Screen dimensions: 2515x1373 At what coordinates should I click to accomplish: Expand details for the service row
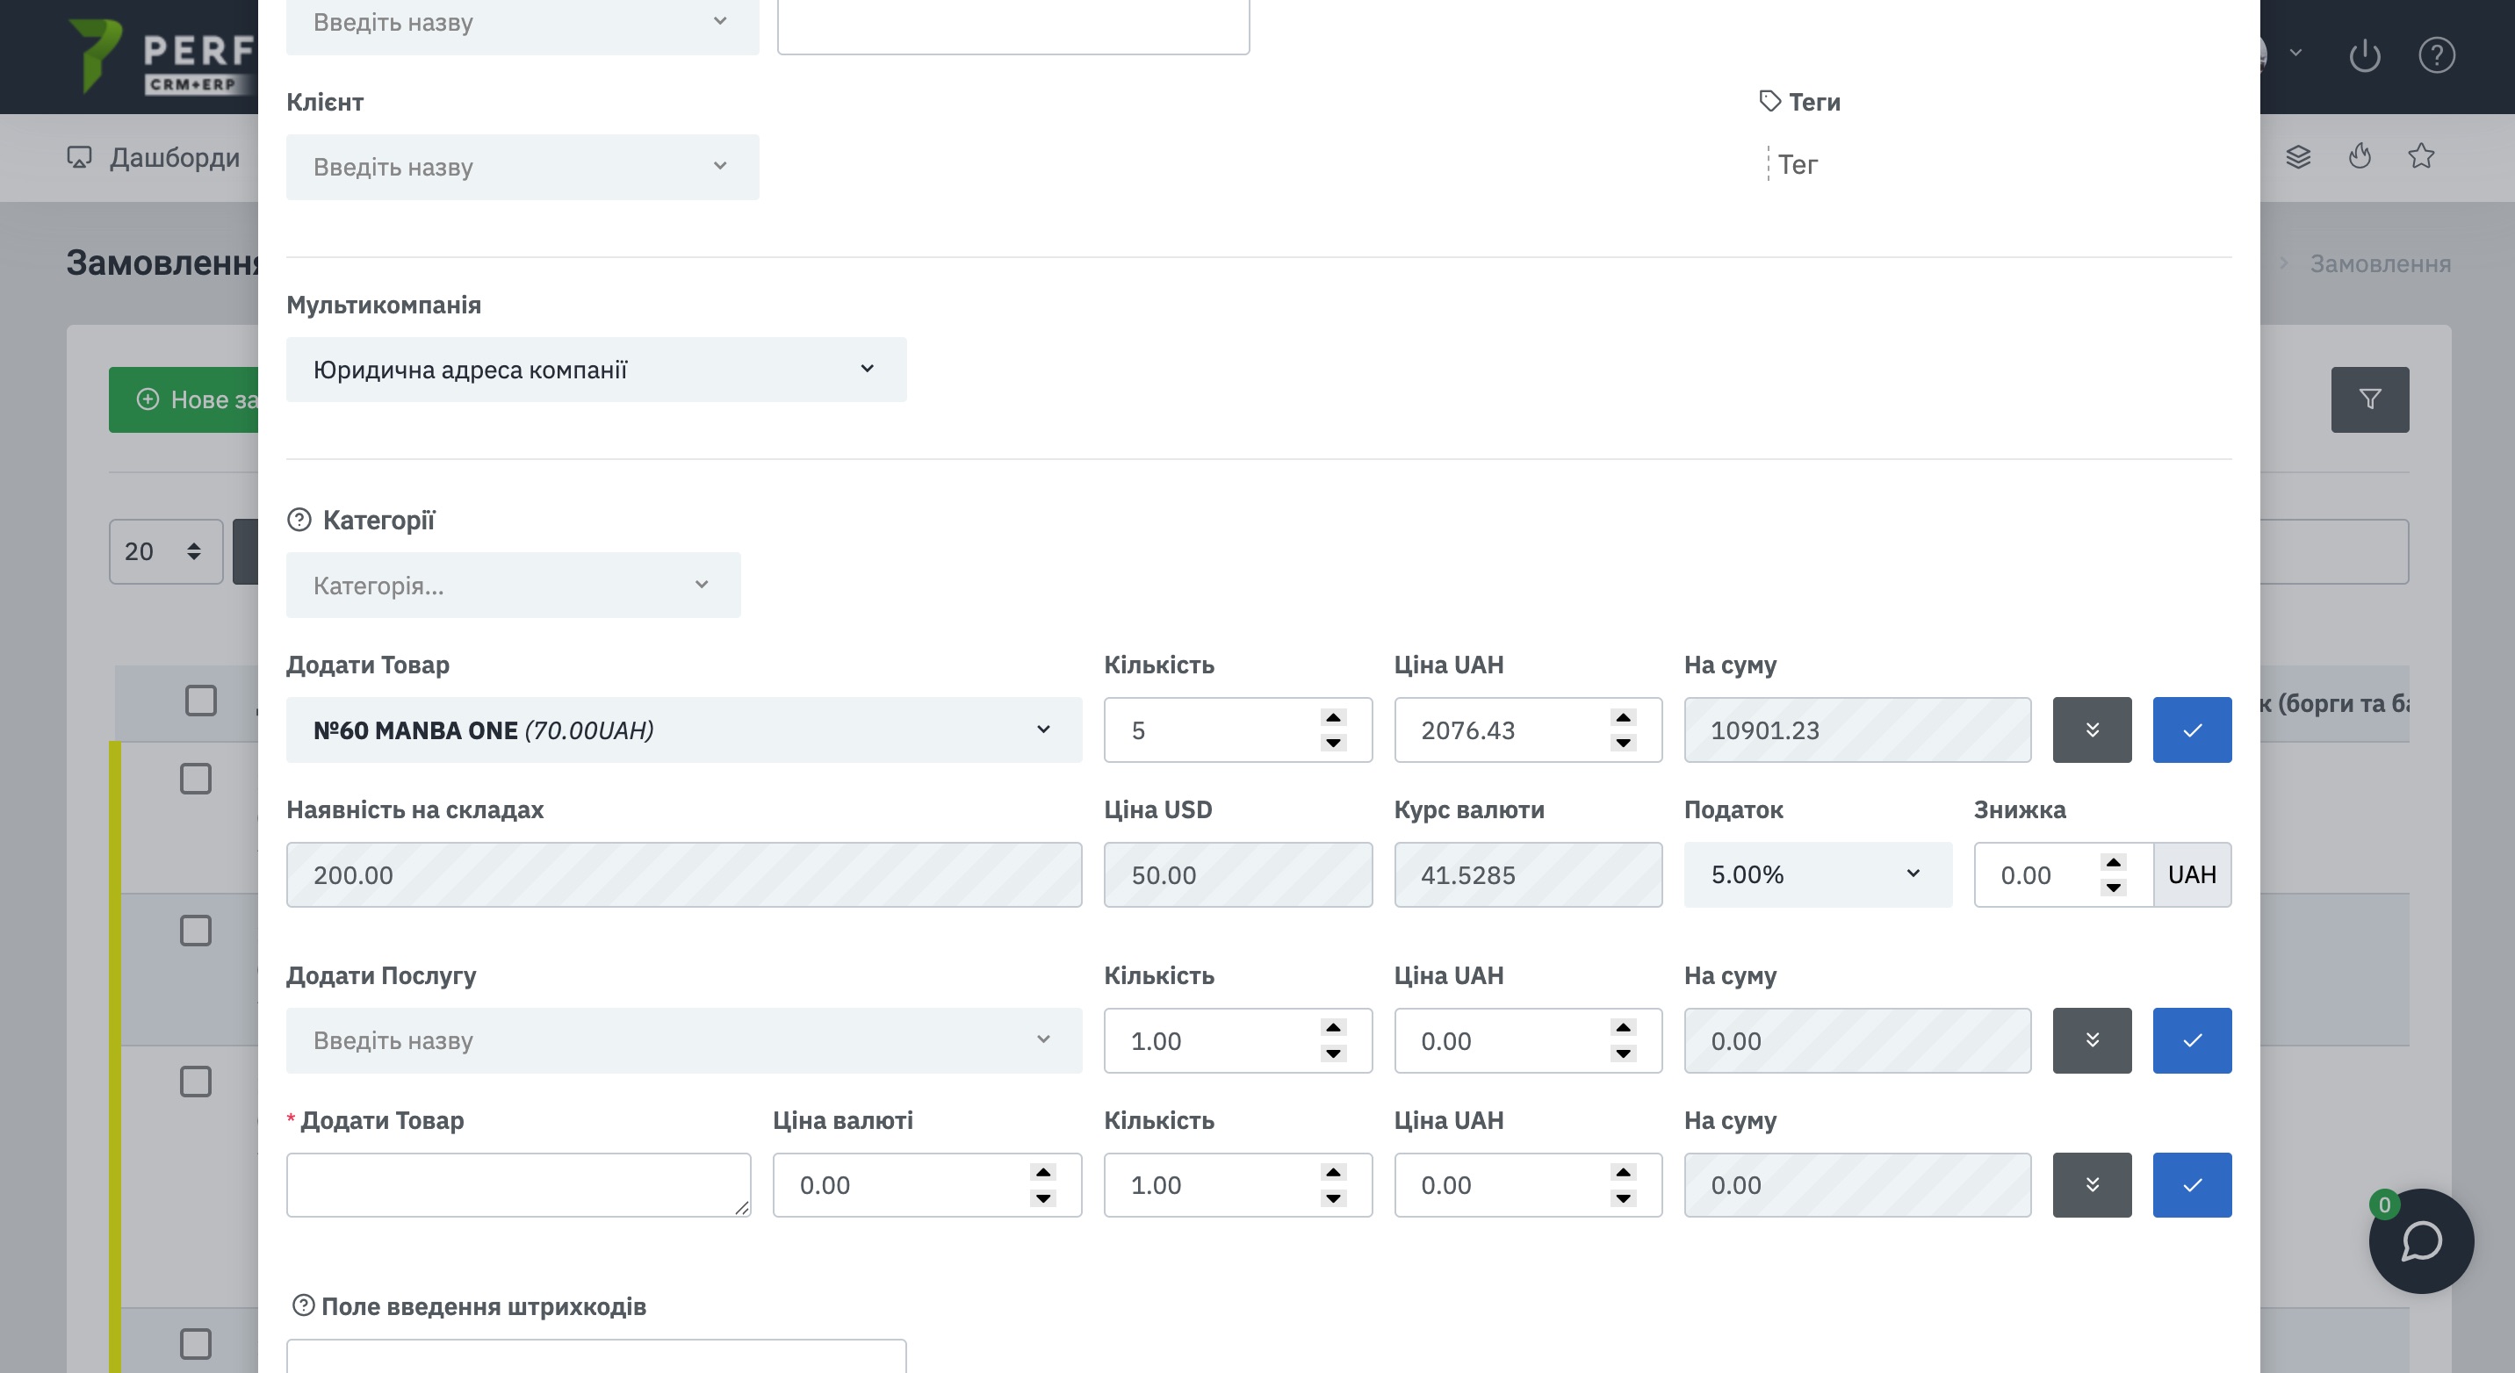(2091, 1040)
